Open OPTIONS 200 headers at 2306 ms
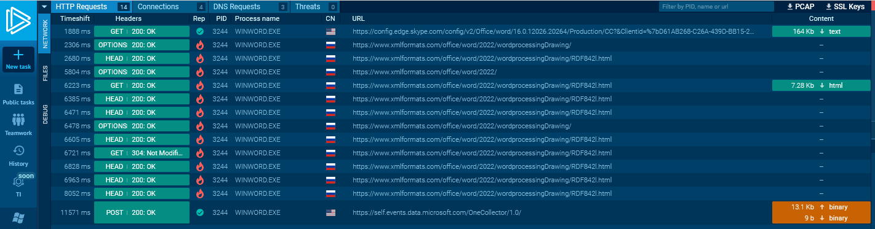Screen dimensions: 875x229 [142, 45]
